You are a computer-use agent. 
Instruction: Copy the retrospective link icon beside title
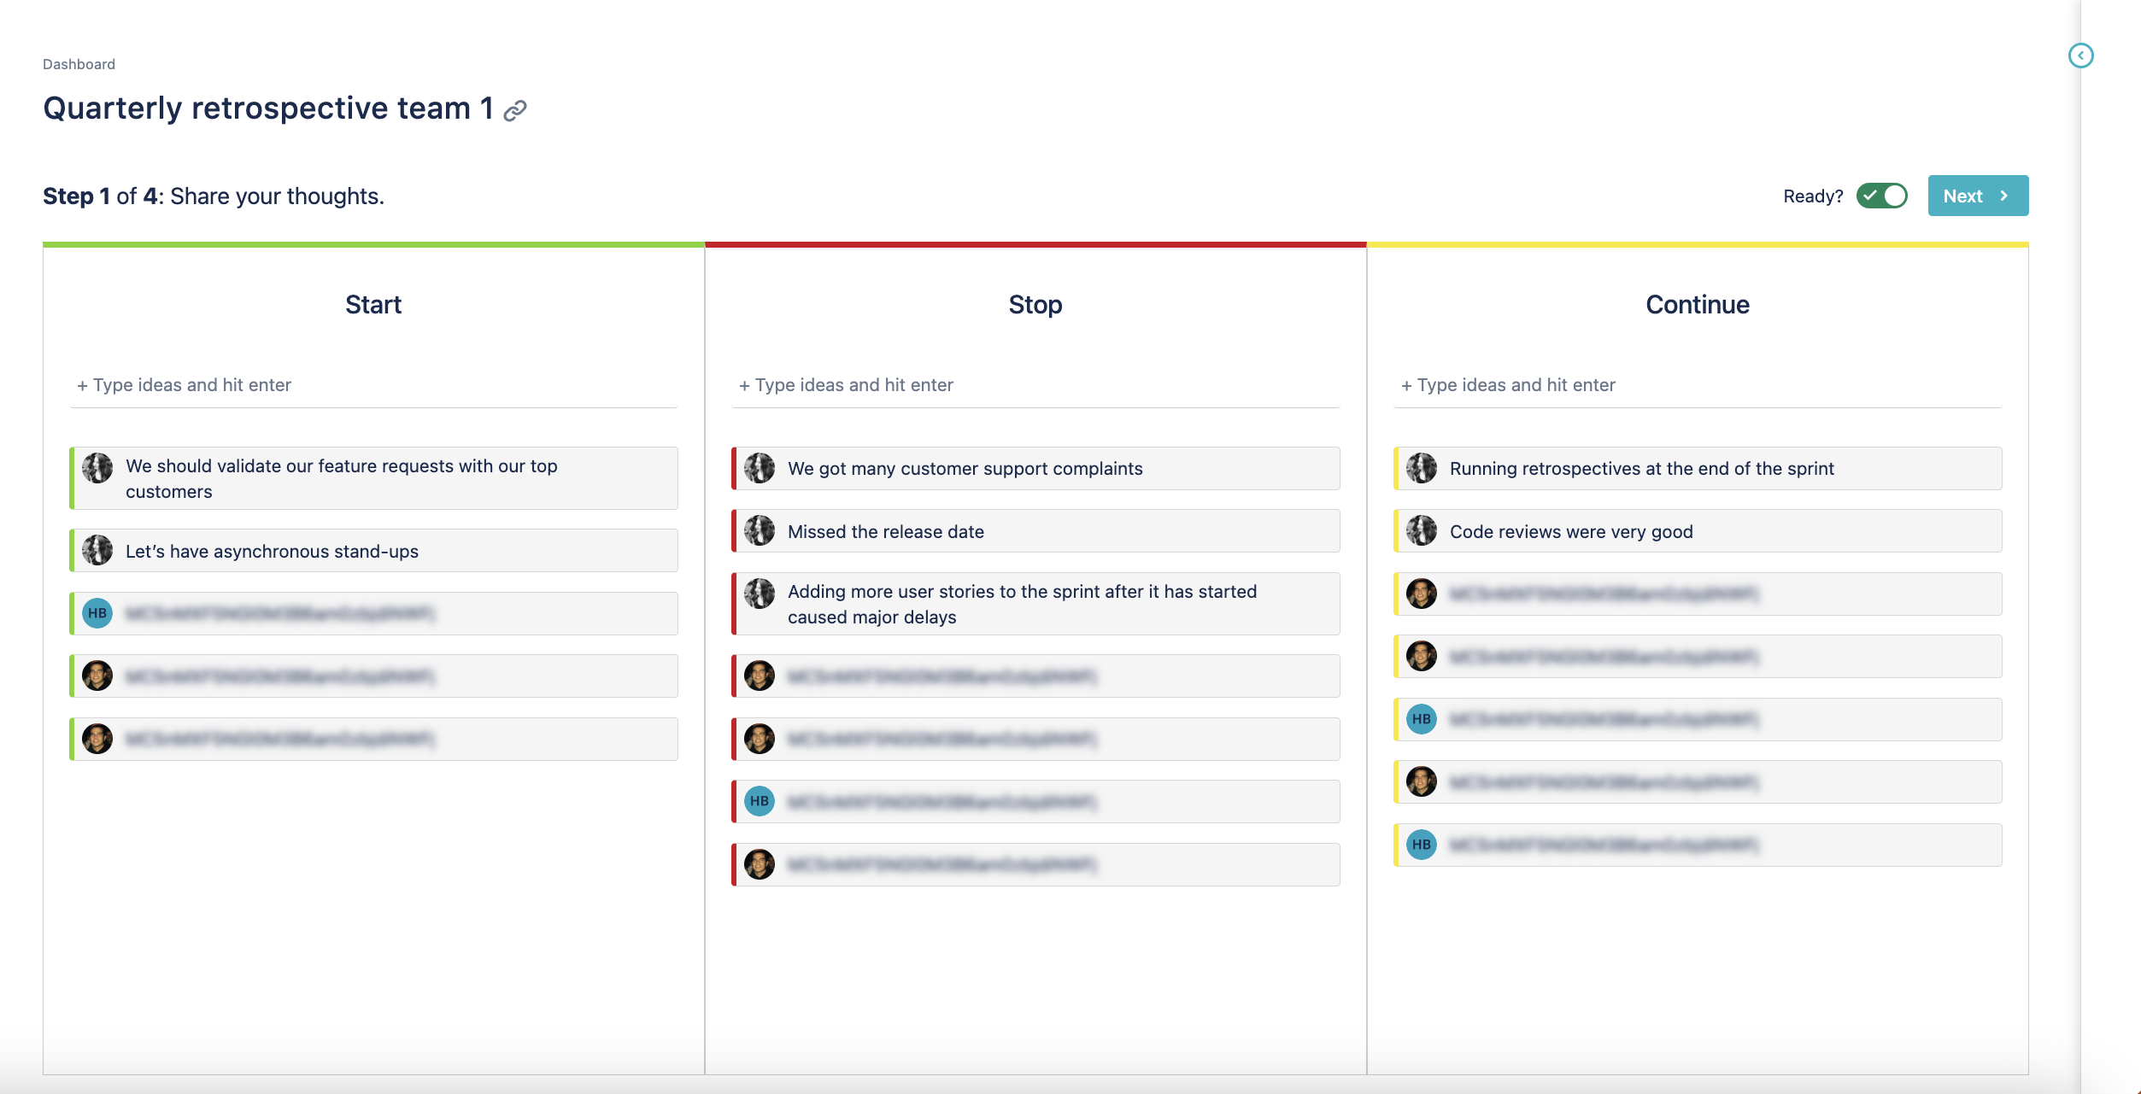point(515,110)
